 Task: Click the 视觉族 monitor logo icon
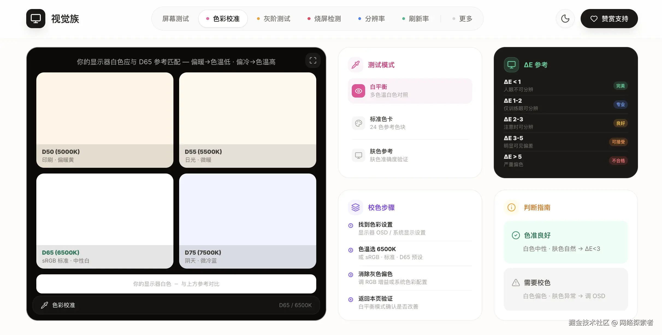click(36, 19)
